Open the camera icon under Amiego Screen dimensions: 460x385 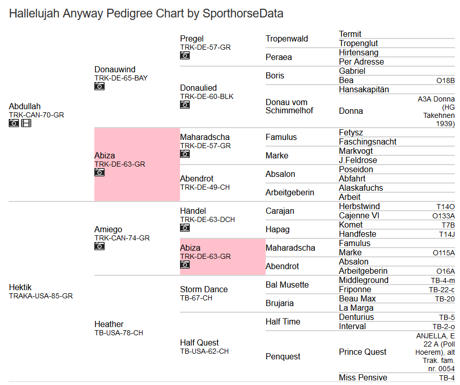[x=99, y=246]
